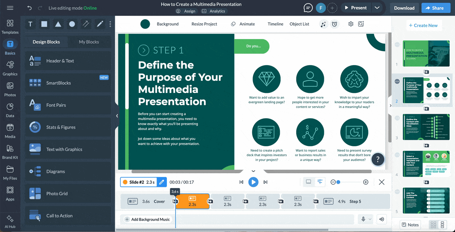Image resolution: width=455 pixels, height=232 pixels.
Task: Undo the last action
Action: (30, 8)
